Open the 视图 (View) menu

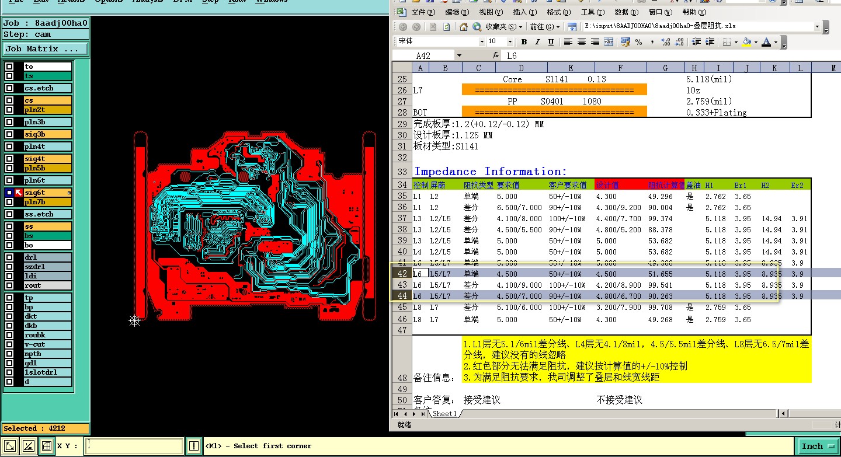coord(491,12)
